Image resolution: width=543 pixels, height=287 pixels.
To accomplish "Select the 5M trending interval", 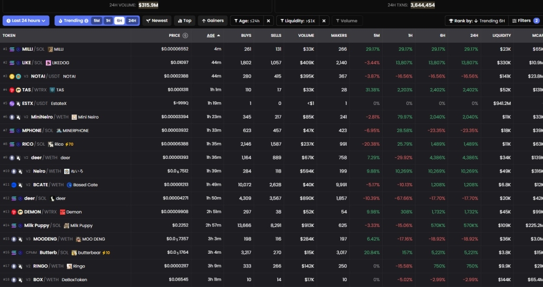I will (96, 21).
